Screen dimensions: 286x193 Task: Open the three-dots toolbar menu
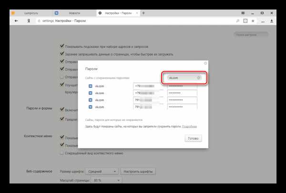(x=263, y=21)
